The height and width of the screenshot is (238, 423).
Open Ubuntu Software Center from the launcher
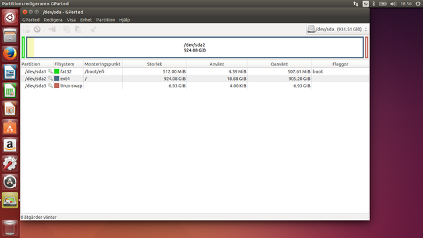pos(10,127)
